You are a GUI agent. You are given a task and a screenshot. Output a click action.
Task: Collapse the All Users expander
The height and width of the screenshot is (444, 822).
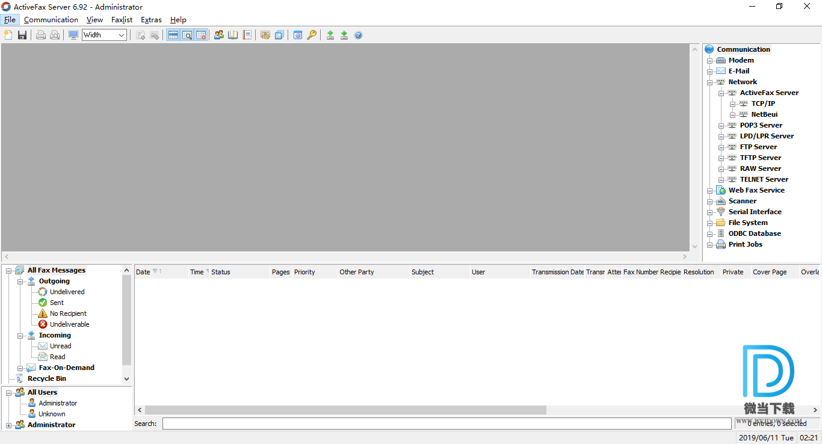9,392
